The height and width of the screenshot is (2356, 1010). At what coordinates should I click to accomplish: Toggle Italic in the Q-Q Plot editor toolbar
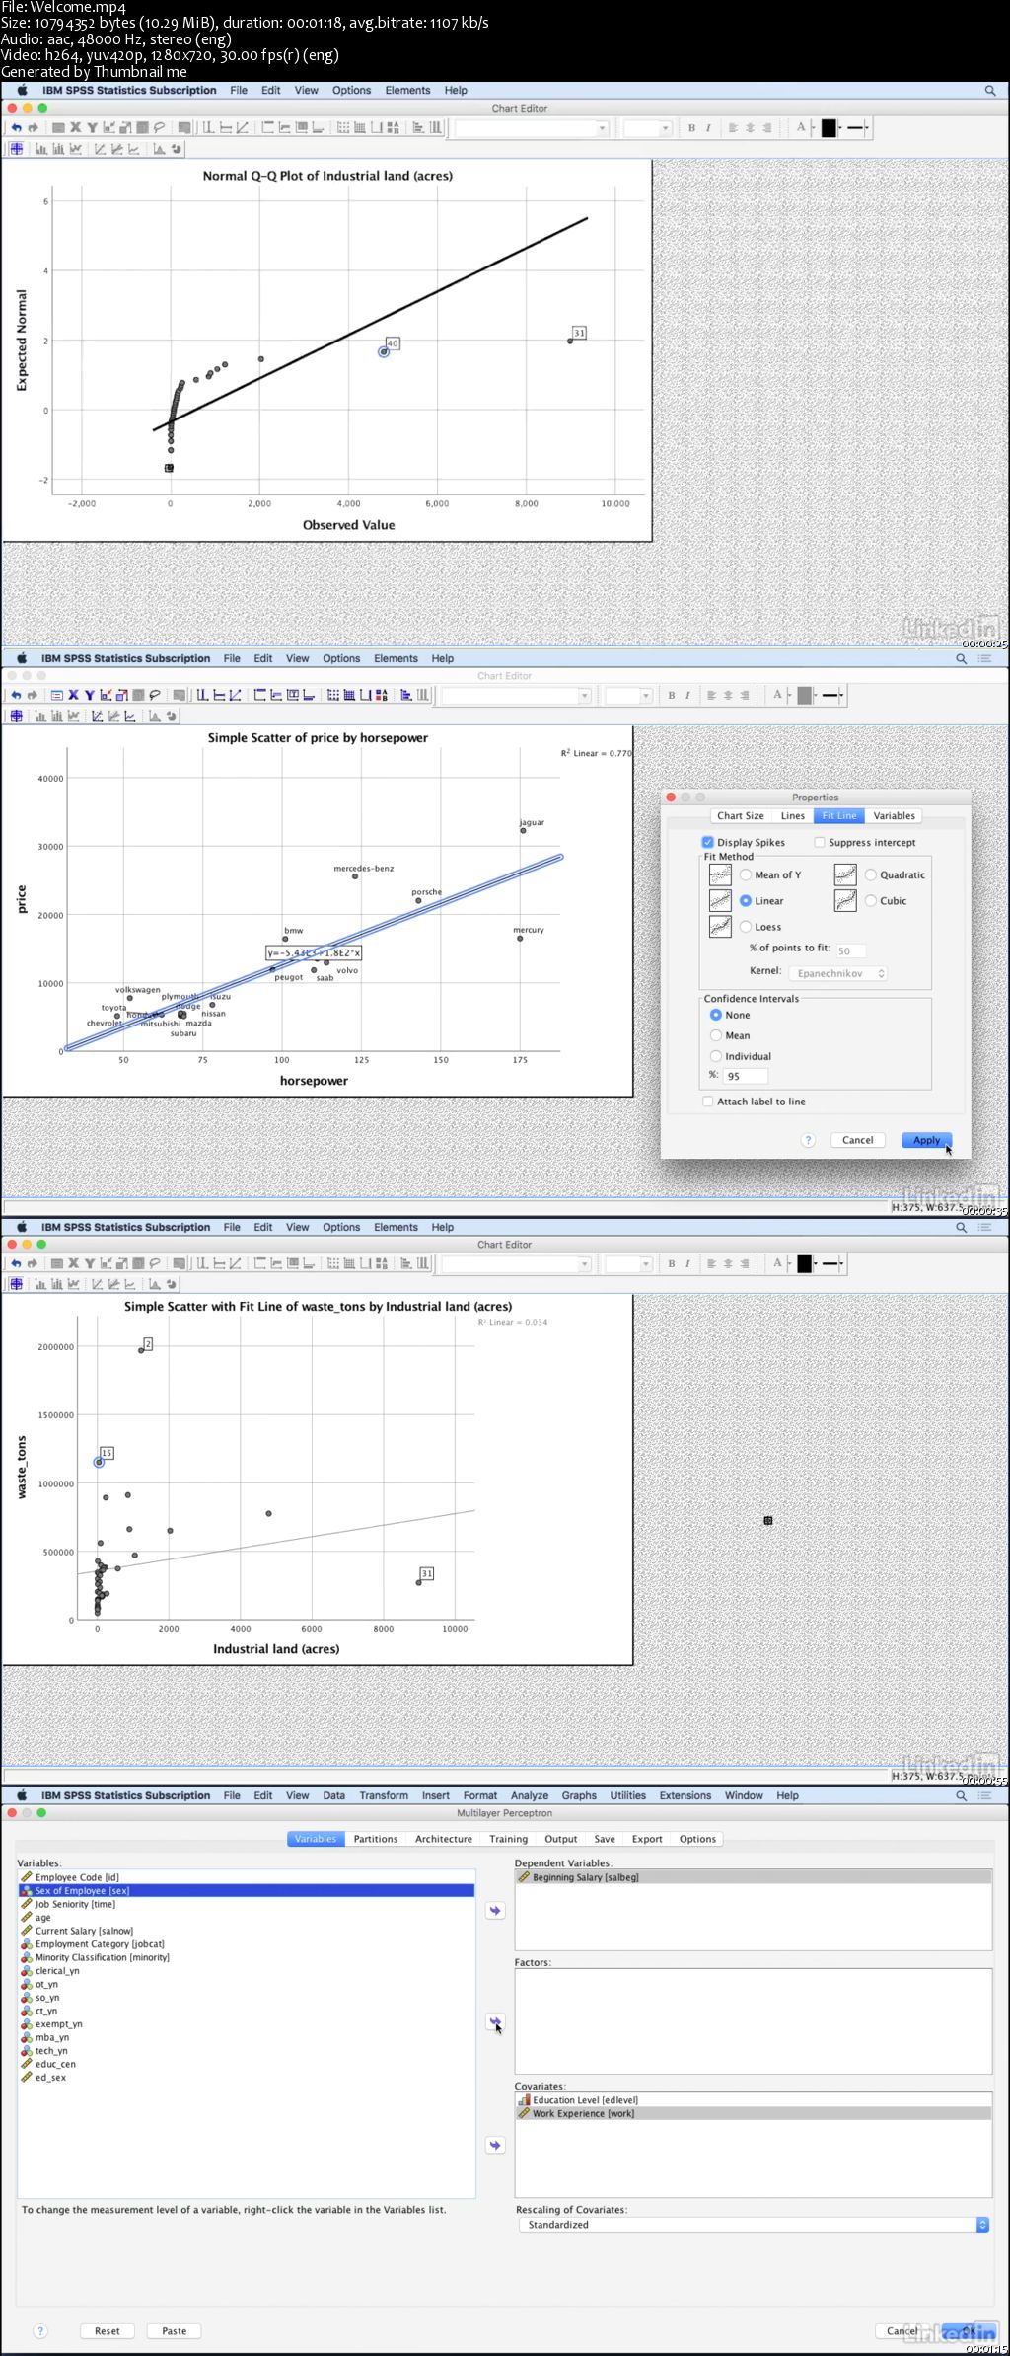pos(708,128)
